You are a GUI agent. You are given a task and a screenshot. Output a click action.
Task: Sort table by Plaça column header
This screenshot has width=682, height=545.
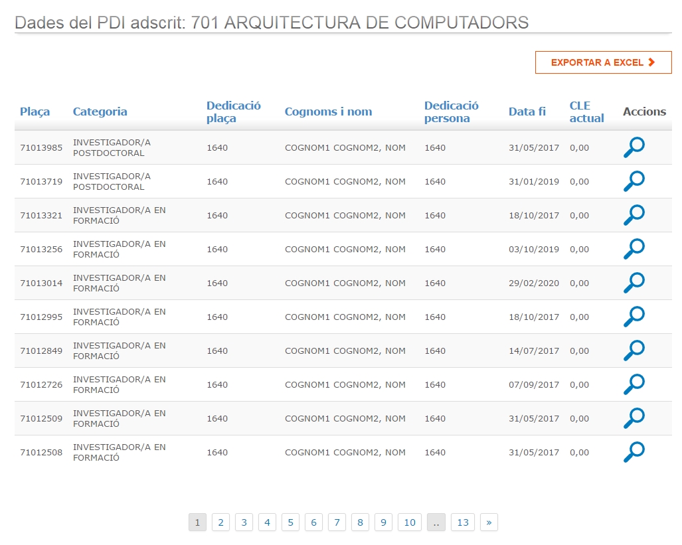35,112
